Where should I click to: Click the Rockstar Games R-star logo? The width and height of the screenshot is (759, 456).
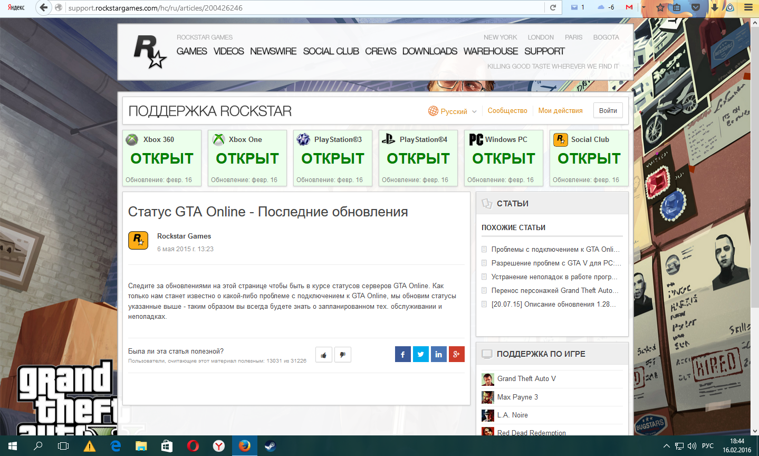[x=150, y=52]
